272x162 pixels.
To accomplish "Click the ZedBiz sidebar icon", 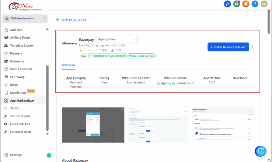I will coord(6,108).
